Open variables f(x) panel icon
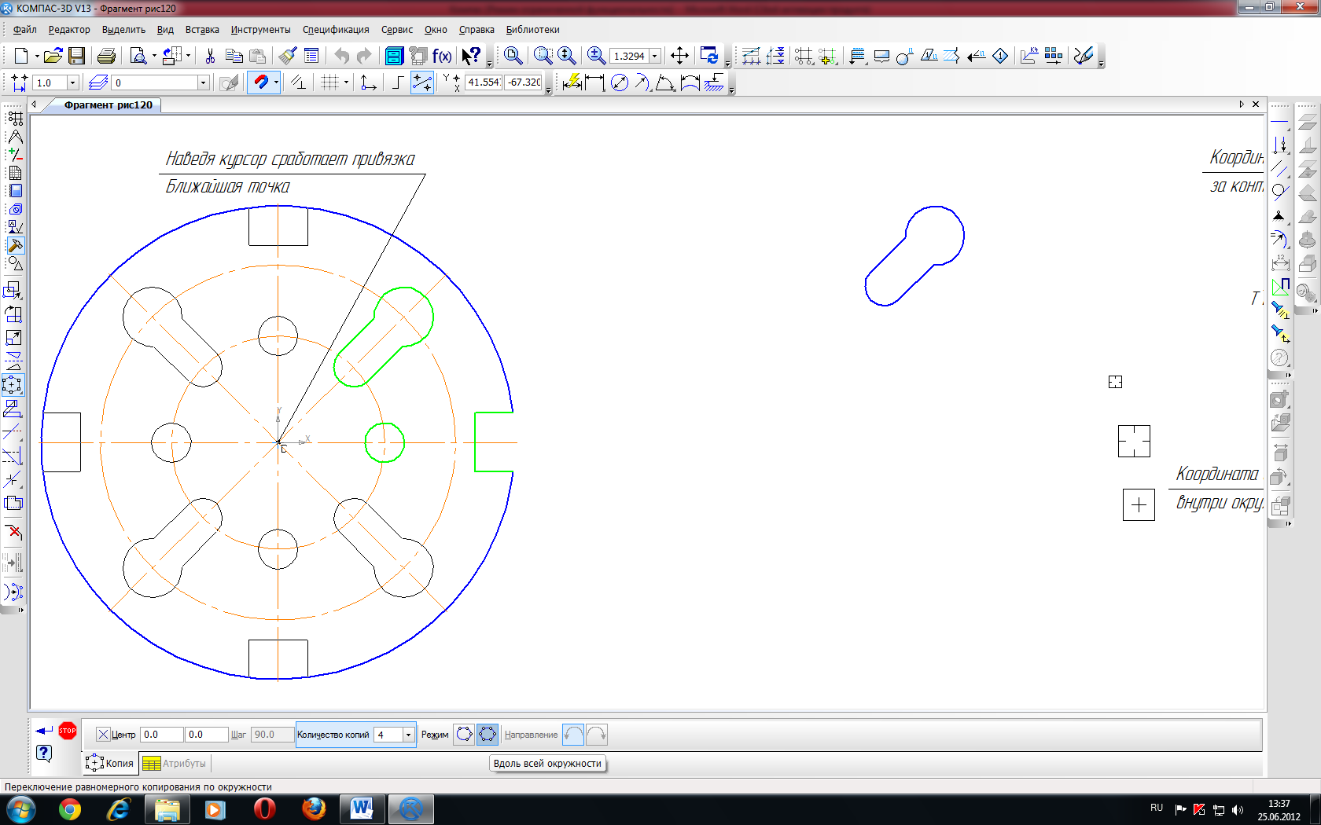 (442, 56)
